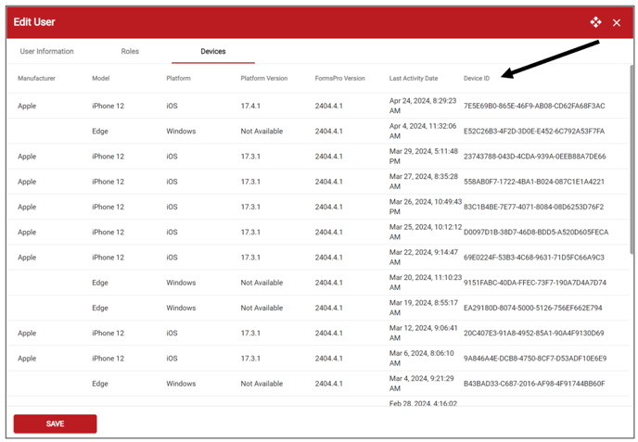Select device ID 83C1B4BE-7E77-4071-8084-08D6253D76F2
638x442 pixels.
pyautogui.click(x=534, y=207)
